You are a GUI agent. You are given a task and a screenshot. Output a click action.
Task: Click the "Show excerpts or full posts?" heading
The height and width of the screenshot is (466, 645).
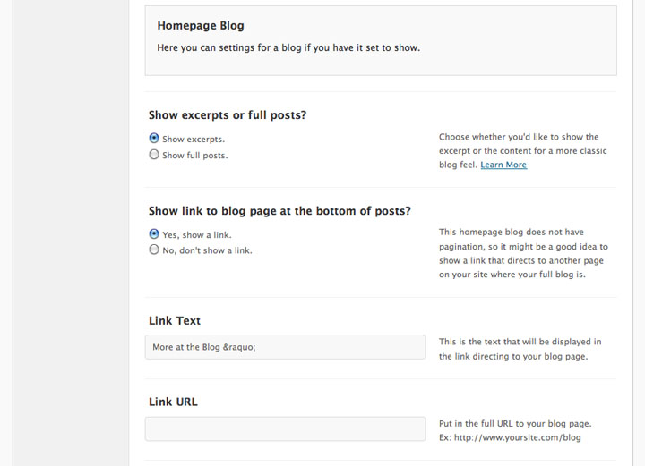point(228,115)
